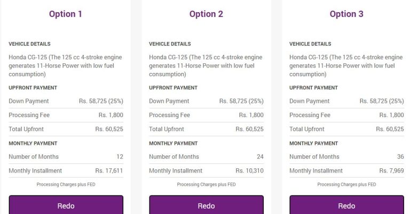The width and height of the screenshot is (410, 214).
Task: Click the 12 months value in Option 1
Action: coord(120,157)
